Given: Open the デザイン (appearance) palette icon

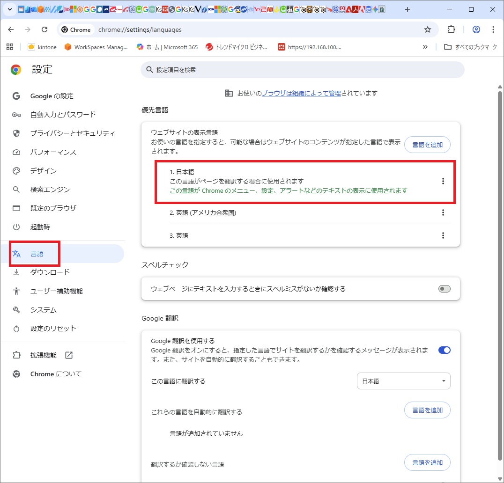Looking at the screenshot, I should (17, 170).
